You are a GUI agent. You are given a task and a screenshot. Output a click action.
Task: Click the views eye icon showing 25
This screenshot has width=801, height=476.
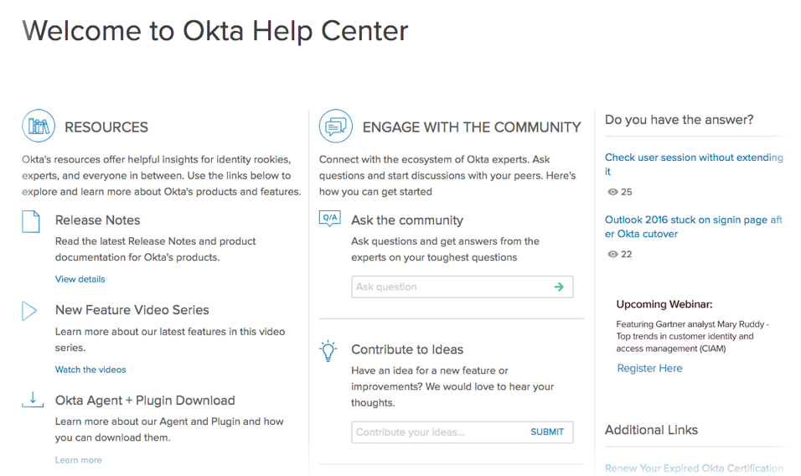[612, 192]
